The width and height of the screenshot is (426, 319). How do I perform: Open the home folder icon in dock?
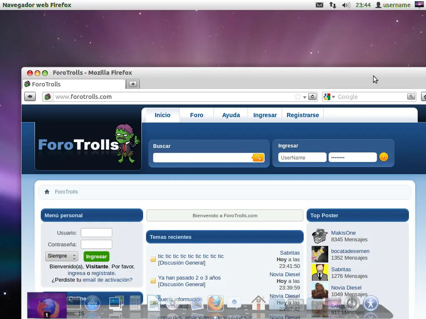[x=258, y=303]
